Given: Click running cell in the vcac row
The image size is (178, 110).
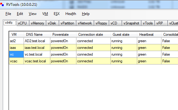Looking at the screenshot, I should tap(124, 61).
